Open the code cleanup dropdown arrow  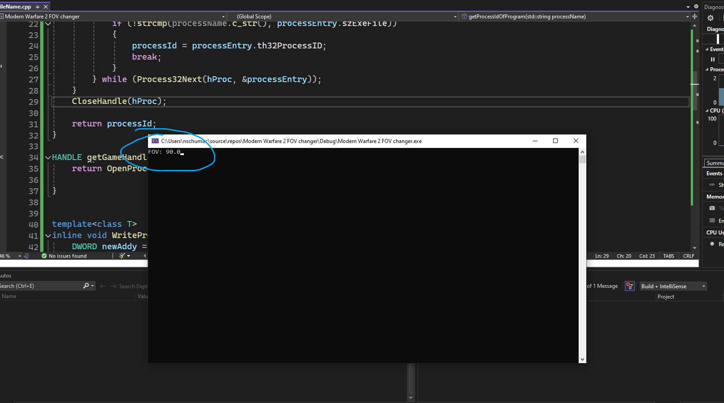click(129, 256)
